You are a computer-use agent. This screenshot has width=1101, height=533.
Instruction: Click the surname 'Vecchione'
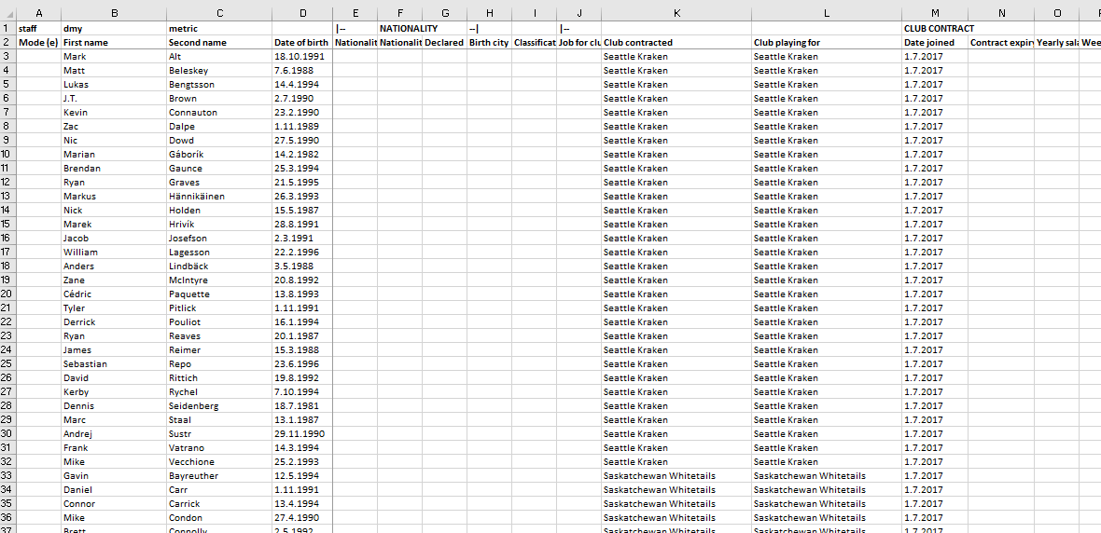pyautogui.click(x=191, y=461)
